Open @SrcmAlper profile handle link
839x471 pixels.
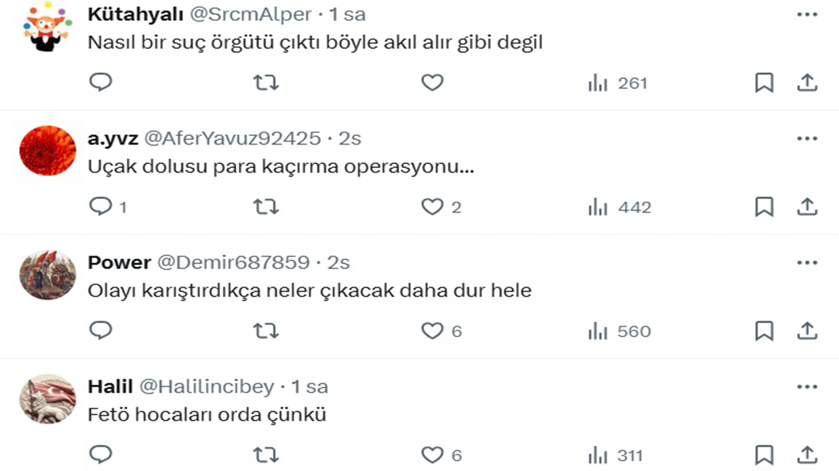point(251,14)
